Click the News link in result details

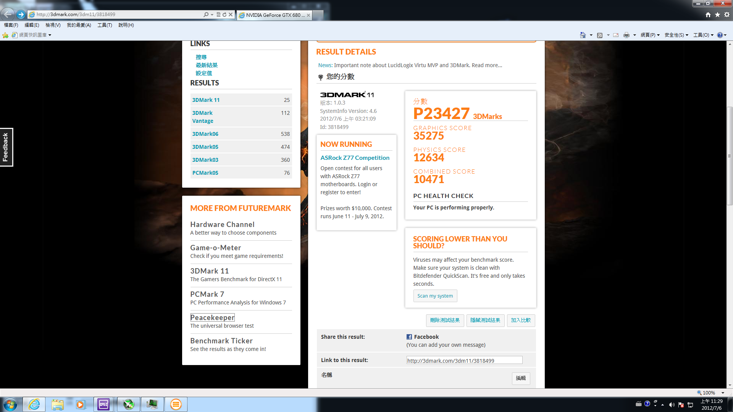[325, 65]
